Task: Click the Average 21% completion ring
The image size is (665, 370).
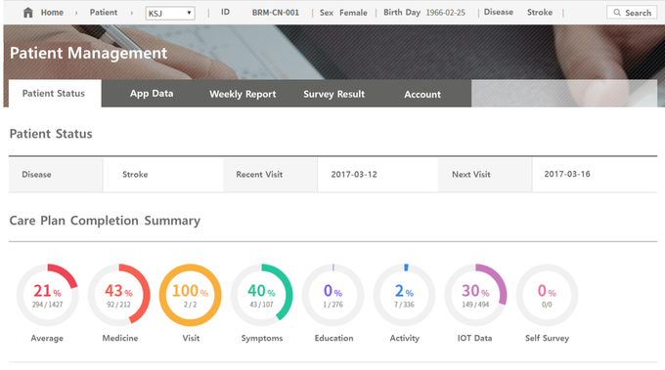Action: (48, 295)
